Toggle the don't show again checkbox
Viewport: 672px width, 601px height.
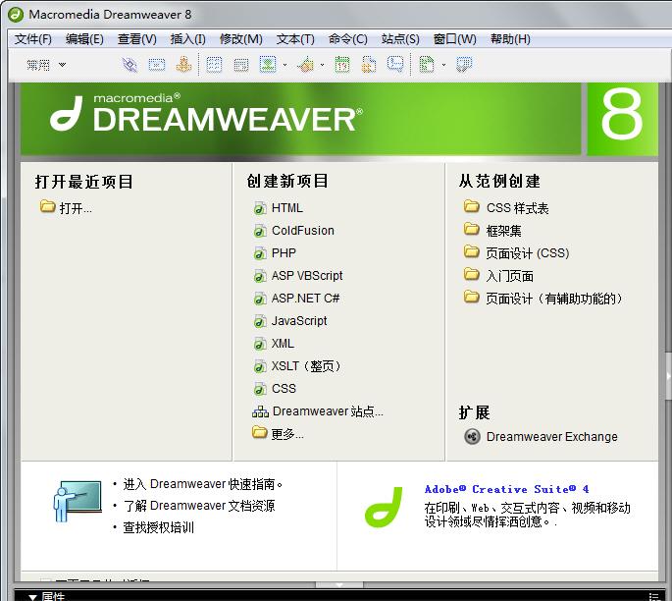click(45, 579)
